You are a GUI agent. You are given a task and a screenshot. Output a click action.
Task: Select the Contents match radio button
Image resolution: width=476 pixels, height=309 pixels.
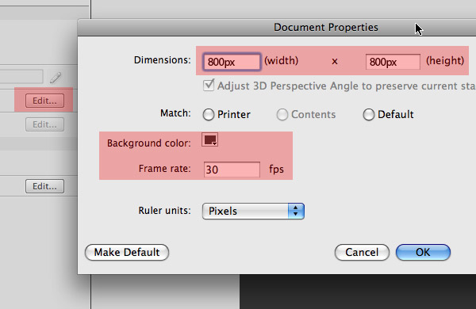point(282,115)
